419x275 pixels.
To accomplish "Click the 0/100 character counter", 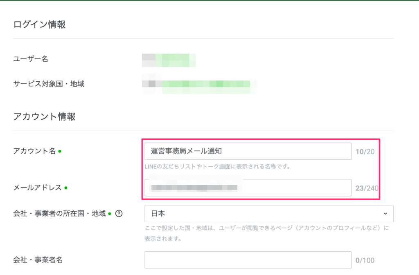I will point(365,260).
